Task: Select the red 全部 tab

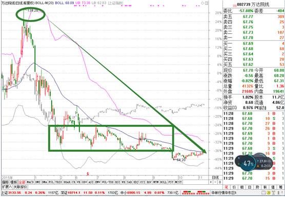Action: (22, 182)
